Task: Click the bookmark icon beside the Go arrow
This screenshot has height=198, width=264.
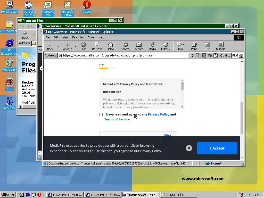Action: pyautogui.click(x=197, y=55)
